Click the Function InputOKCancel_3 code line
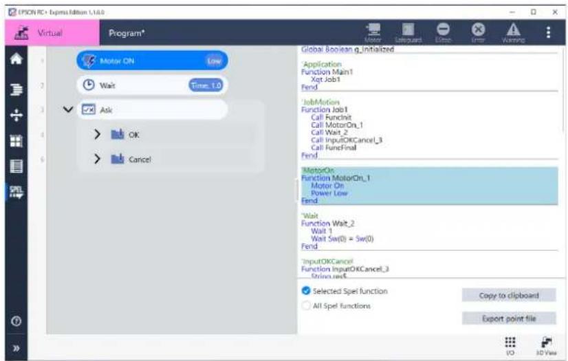The width and height of the screenshot is (568, 361). point(345,269)
